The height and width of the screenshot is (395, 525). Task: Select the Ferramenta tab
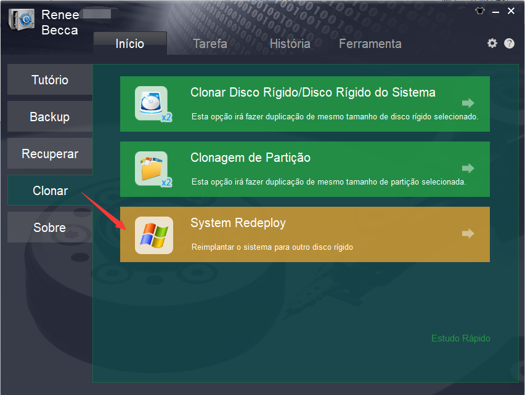pos(370,44)
